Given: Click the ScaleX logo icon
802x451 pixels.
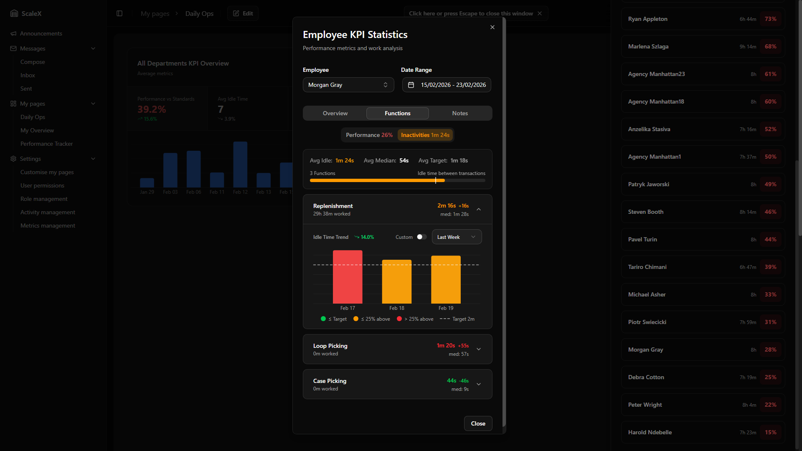Looking at the screenshot, I should tap(14, 13).
